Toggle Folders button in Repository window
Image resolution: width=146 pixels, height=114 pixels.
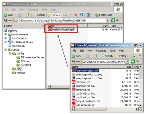[x=121, y=56]
